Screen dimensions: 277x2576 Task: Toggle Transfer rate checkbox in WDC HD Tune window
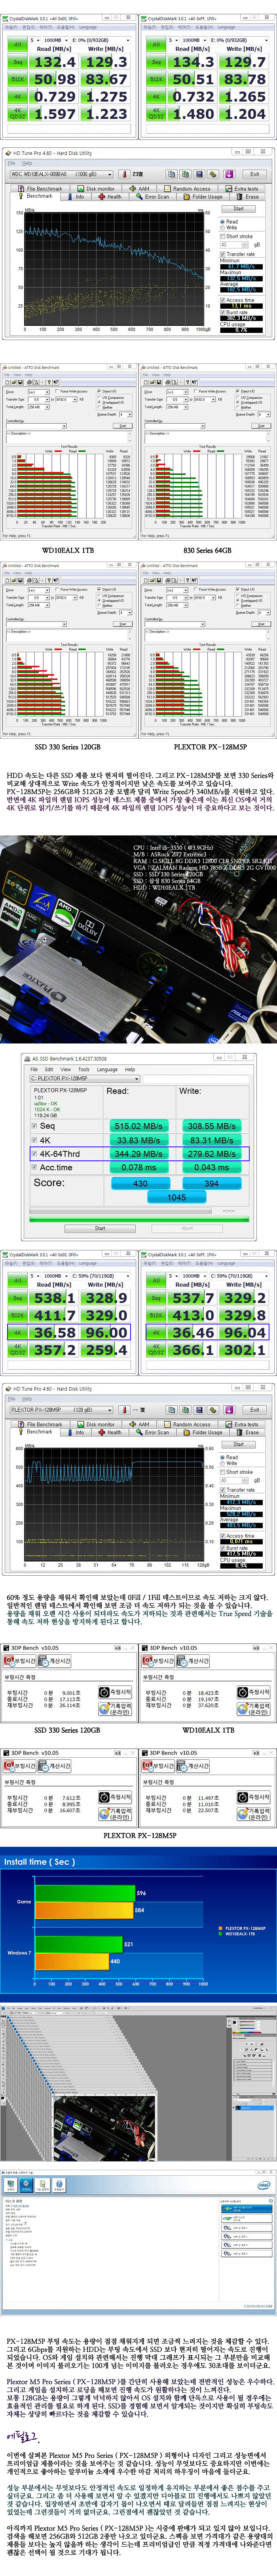point(238,254)
